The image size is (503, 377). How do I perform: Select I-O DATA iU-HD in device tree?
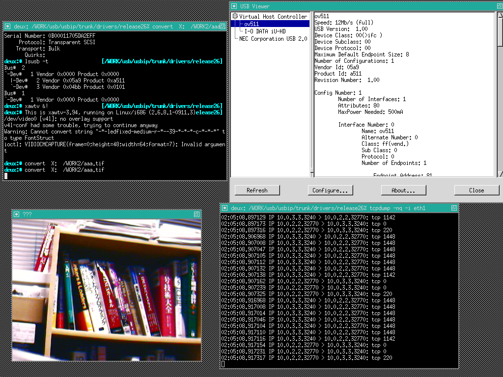265,31
